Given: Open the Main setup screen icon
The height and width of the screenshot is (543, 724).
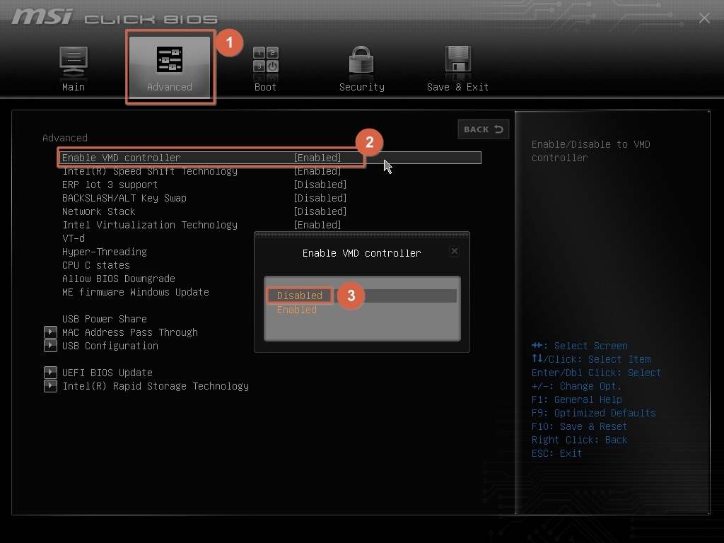Looking at the screenshot, I should pos(73,64).
